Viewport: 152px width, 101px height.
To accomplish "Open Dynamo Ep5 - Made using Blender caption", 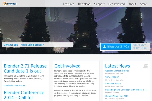I will pyautogui.click(x=24, y=45).
